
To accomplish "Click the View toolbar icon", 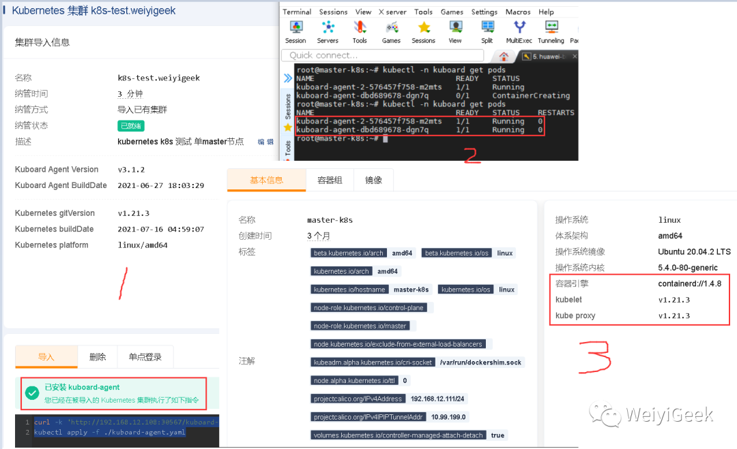I will 455,32.
